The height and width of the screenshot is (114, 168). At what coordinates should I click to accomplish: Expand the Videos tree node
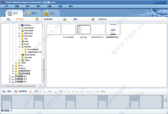(19, 60)
